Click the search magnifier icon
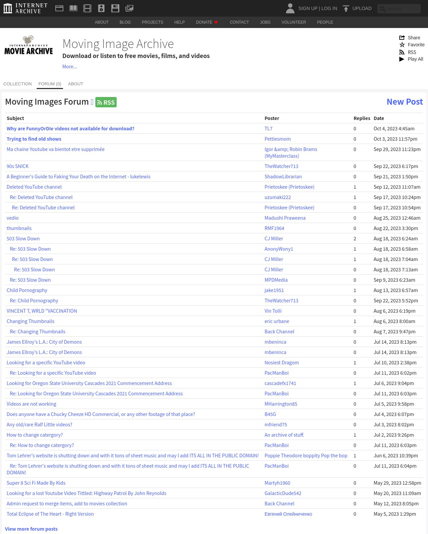Screen dimensions: 428x534 (x=383, y=9)
